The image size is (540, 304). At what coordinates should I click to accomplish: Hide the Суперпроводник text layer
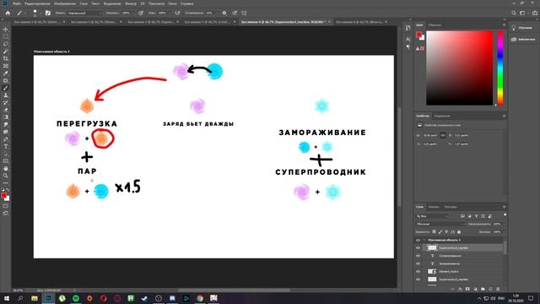point(418,256)
